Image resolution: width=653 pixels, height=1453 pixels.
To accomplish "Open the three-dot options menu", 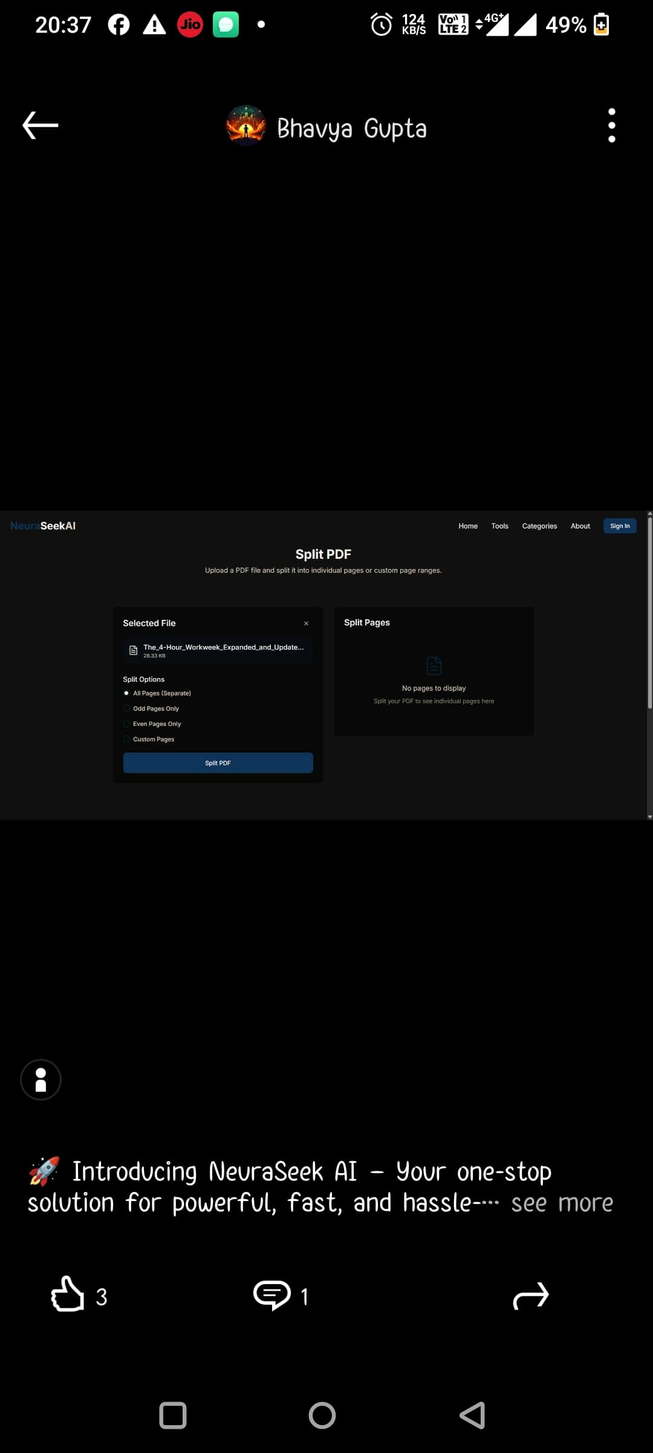I will pyautogui.click(x=612, y=125).
